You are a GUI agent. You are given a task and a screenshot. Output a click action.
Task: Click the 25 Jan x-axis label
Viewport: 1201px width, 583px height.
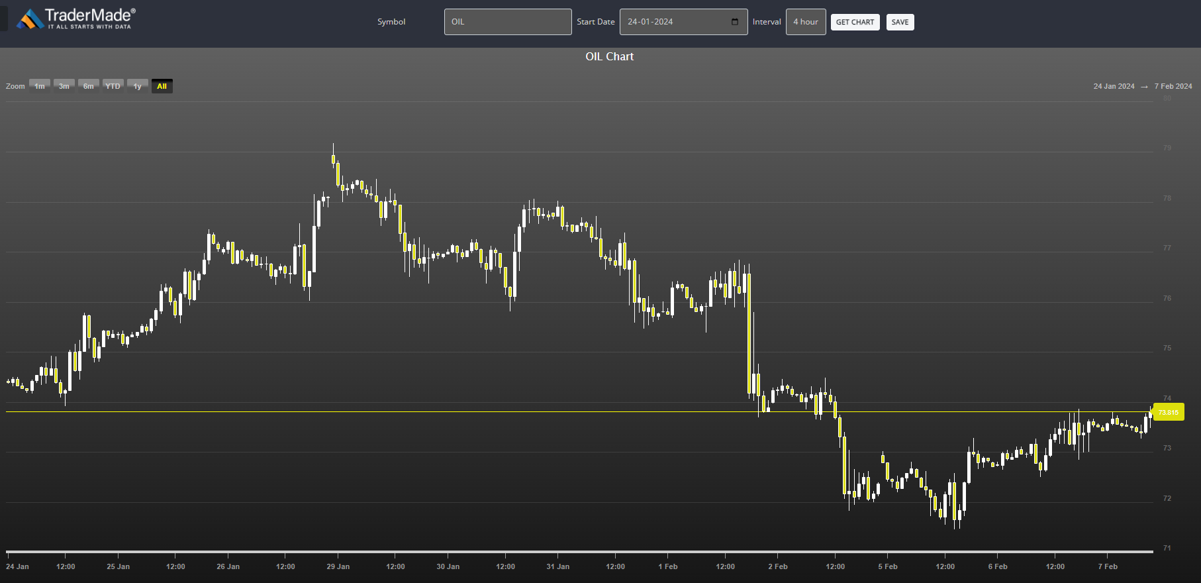[119, 566]
